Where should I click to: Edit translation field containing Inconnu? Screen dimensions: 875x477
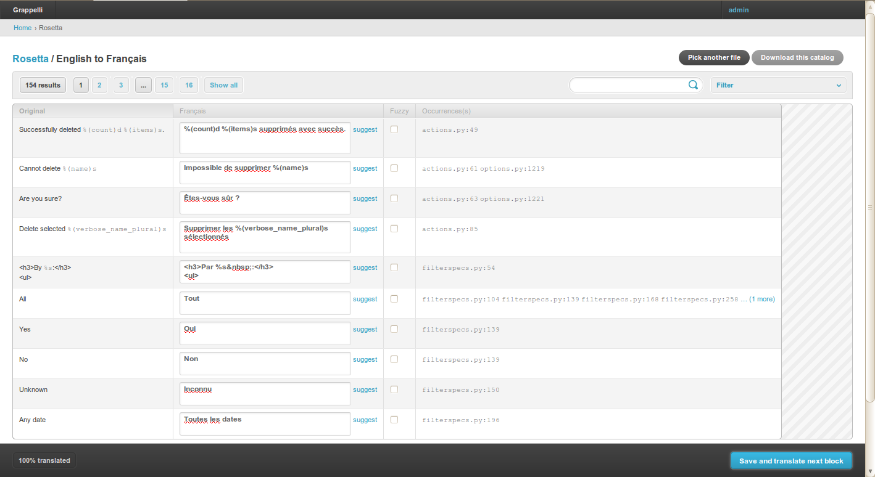click(265, 393)
